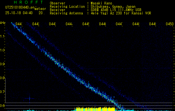
Task: Click the 0441 time marker
Action: (x=19, y=24)
